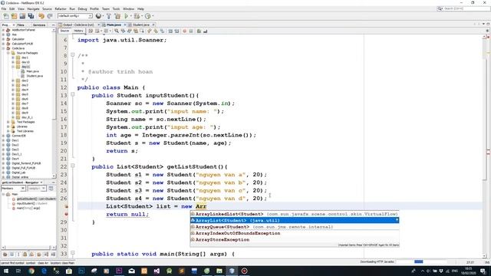Select ArrayLinkedList<Student> completion suggestion
Image resolution: width=491 pixels, height=276 pixels.
coord(295,214)
